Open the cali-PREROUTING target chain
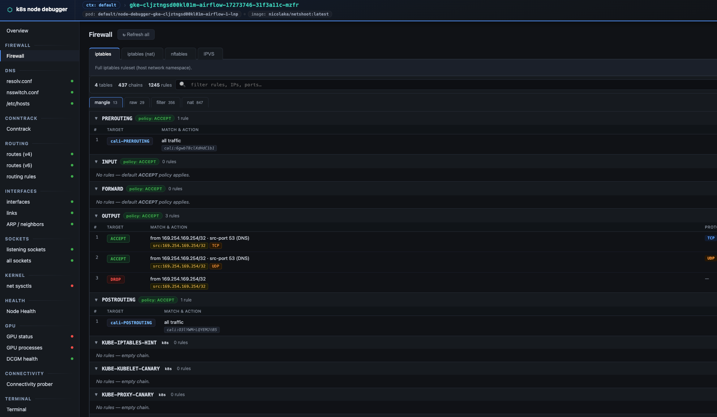 [x=130, y=141]
